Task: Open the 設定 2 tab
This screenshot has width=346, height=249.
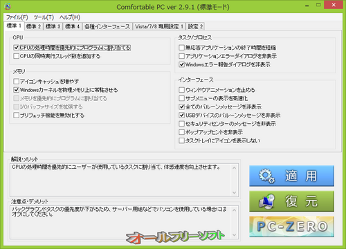Action: click(x=195, y=26)
